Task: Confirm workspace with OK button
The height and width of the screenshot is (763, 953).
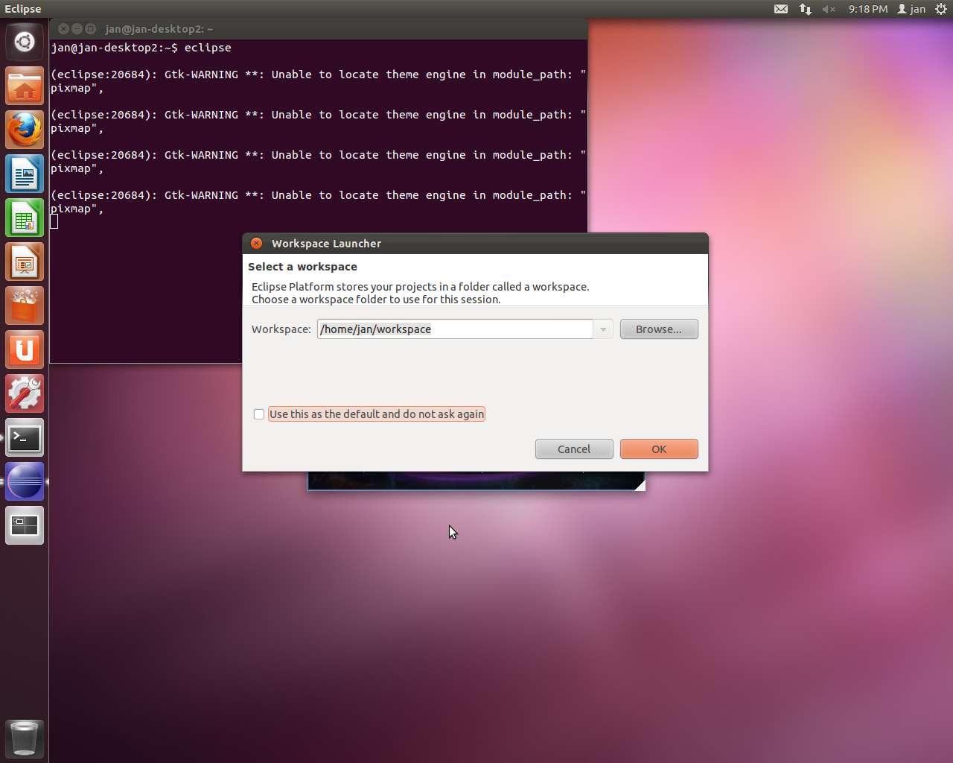Action: click(x=659, y=449)
